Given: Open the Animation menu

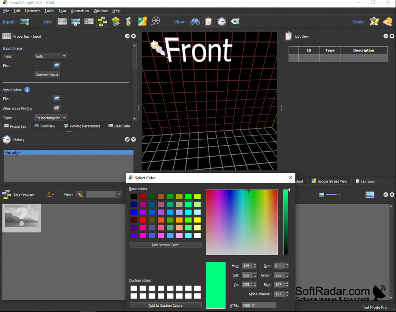Looking at the screenshot, I should click(80, 11).
